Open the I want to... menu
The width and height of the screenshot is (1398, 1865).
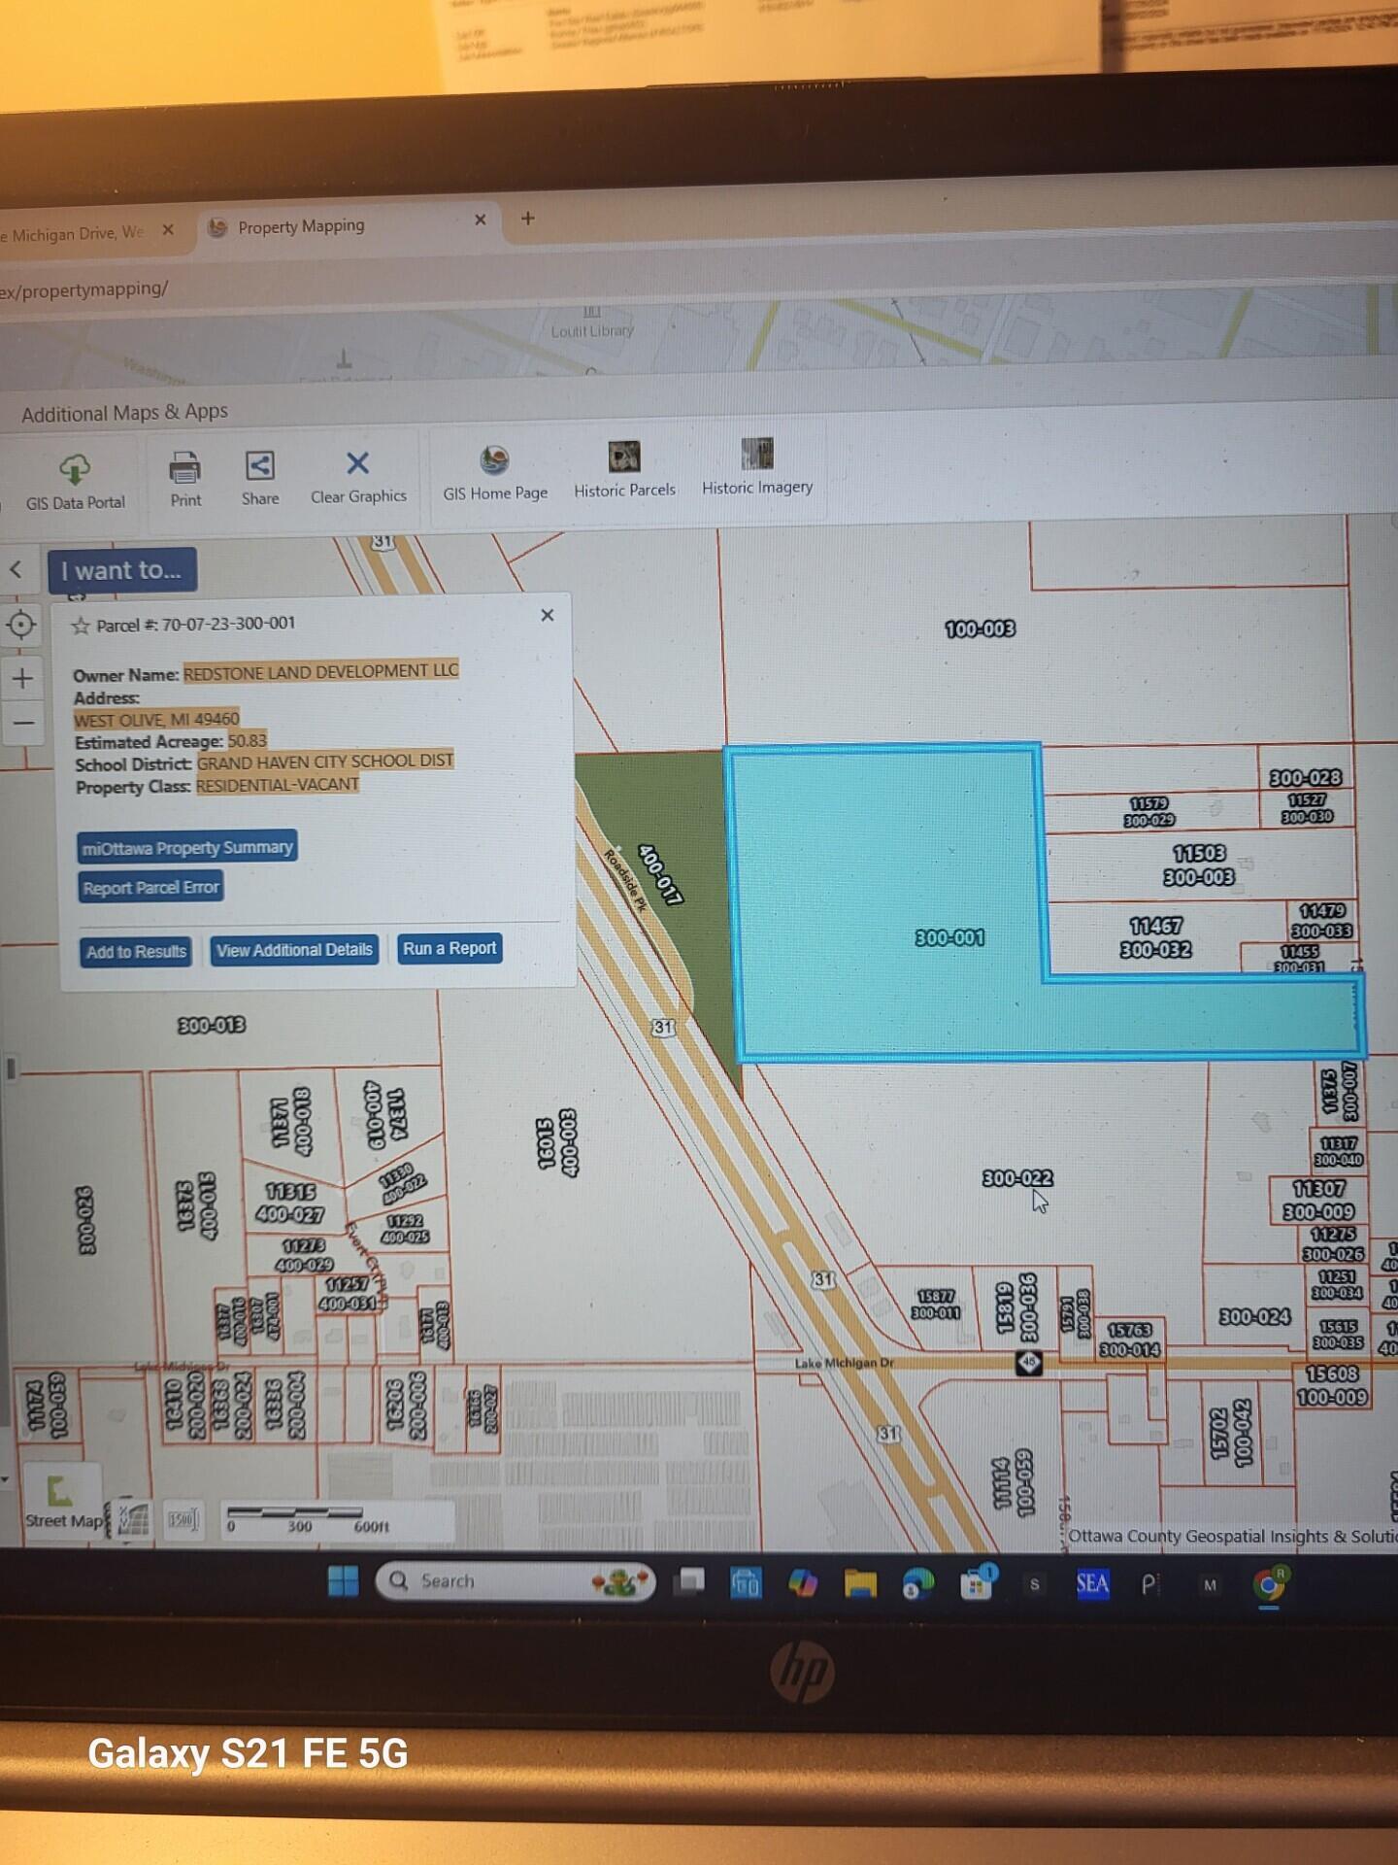pyautogui.click(x=121, y=570)
